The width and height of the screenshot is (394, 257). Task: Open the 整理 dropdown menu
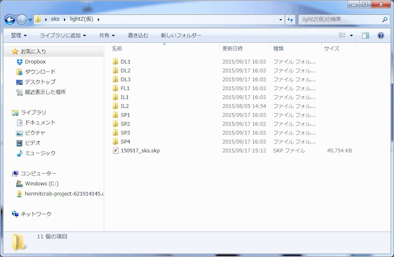(22, 35)
